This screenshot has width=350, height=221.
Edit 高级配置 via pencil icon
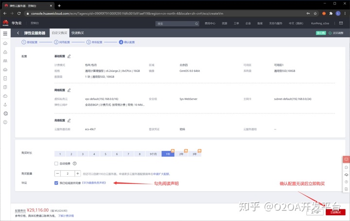tap(69, 120)
